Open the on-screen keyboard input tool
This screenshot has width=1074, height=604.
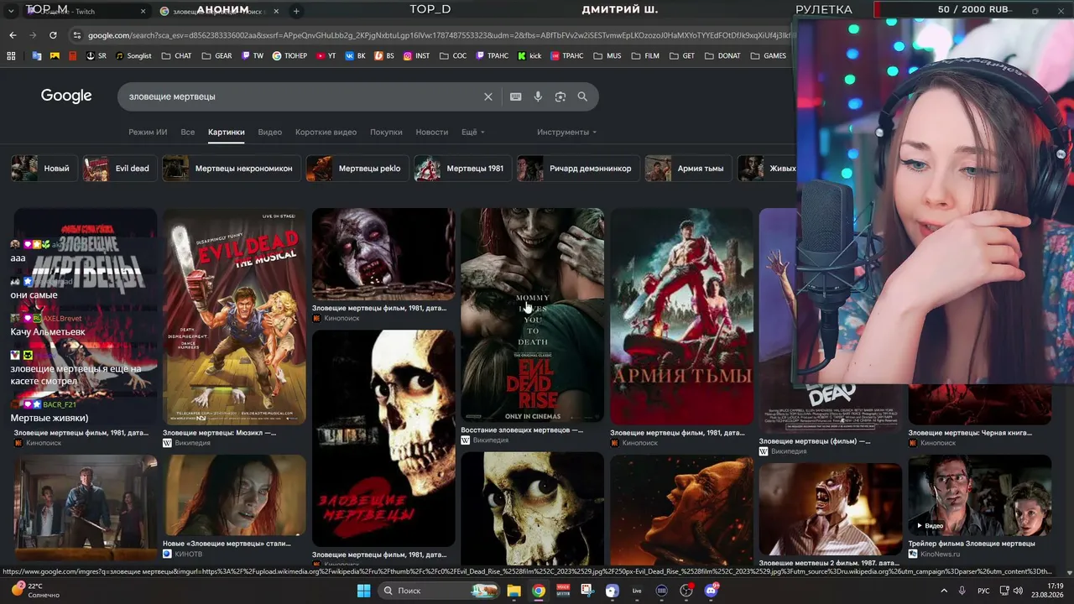[516, 96]
